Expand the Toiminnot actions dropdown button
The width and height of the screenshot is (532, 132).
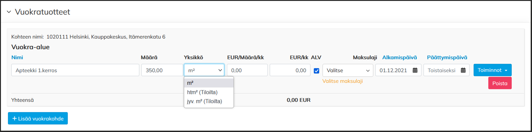[x=492, y=70]
